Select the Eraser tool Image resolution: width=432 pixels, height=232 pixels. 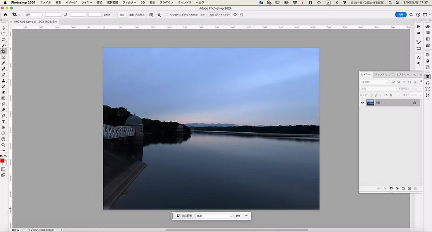4,92
